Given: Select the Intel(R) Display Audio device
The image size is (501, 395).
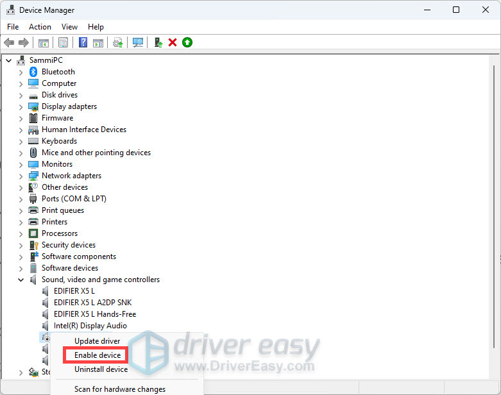Looking at the screenshot, I should coord(90,326).
